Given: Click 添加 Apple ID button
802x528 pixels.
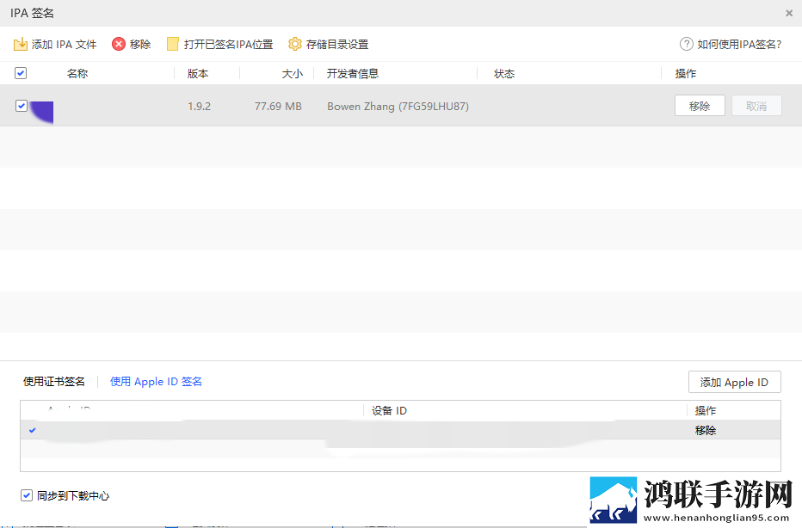Looking at the screenshot, I should click(735, 382).
